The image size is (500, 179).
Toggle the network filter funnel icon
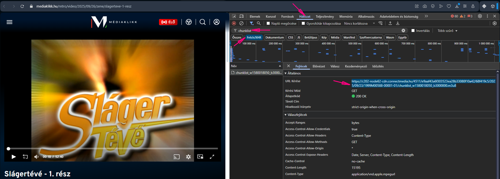point(251,23)
